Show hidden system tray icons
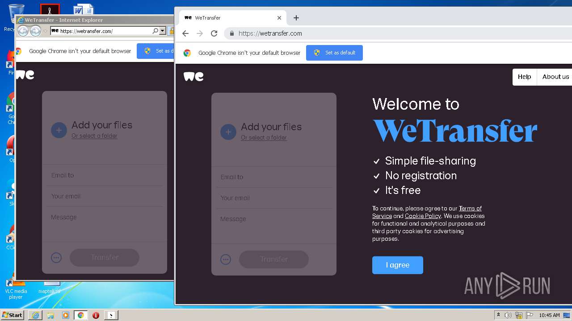 (498, 315)
